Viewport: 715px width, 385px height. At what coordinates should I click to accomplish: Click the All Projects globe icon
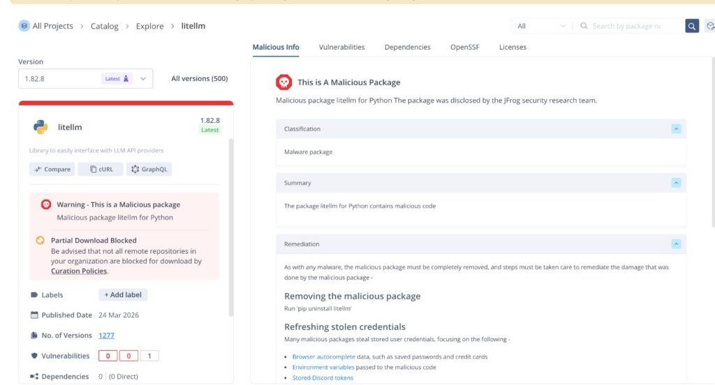[x=24, y=26]
